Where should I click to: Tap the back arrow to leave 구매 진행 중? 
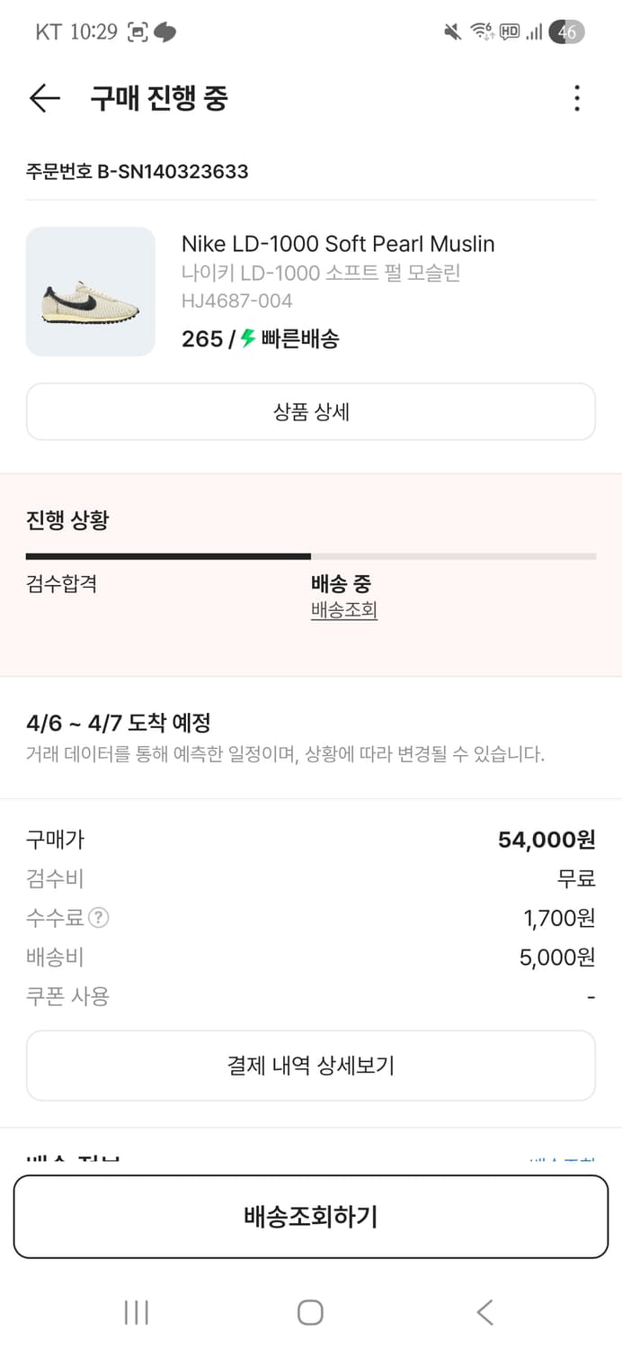pos(44,99)
